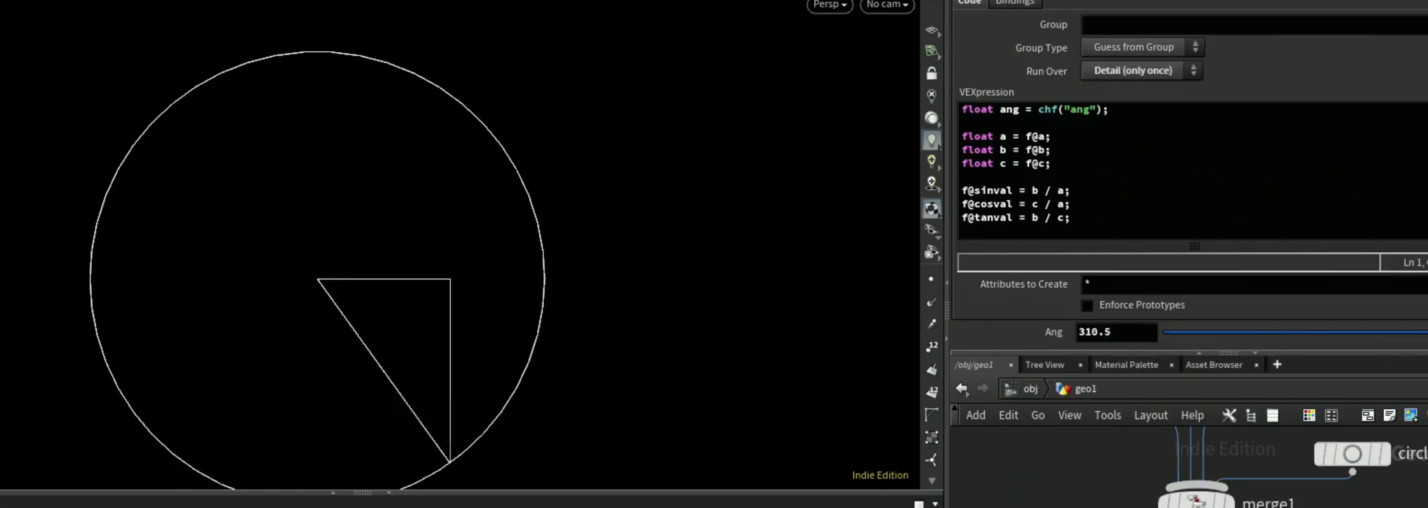Click on the Ang slider track

[x=1295, y=332]
